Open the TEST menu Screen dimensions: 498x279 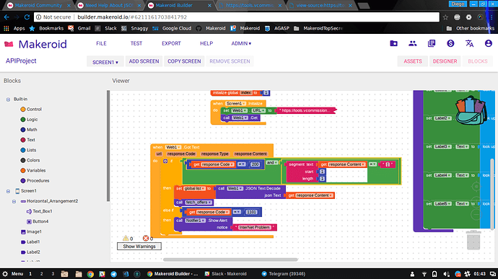click(x=136, y=43)
